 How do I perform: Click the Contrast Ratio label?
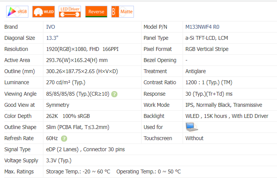pos(160,82)
